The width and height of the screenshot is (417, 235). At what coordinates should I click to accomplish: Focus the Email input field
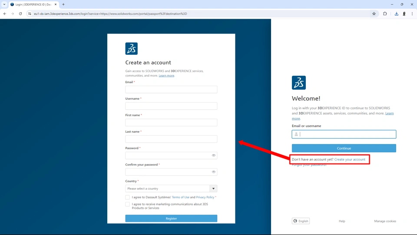(x=171, y=90)
